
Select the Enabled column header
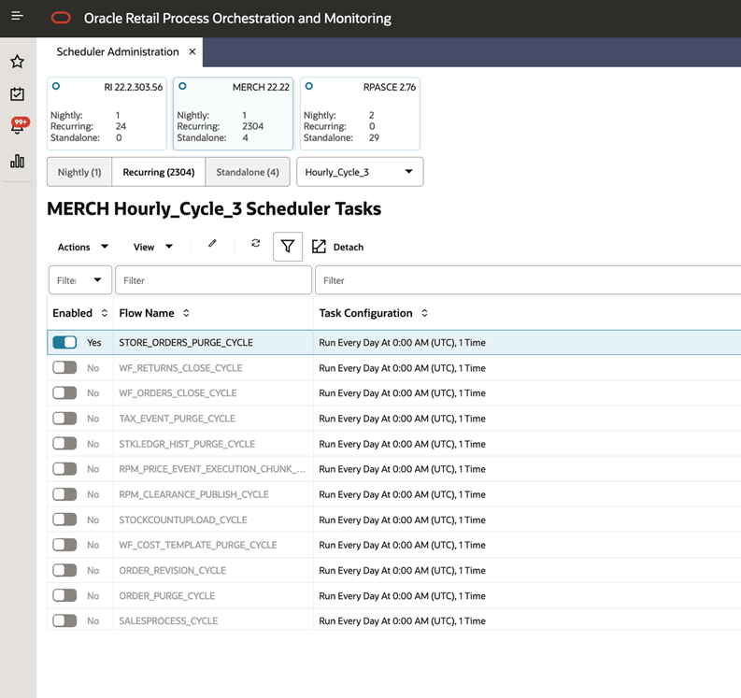72,313
